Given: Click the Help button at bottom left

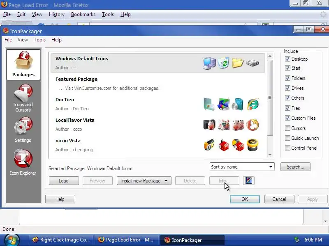Looking at the screenshot, I should tap(60, 199).
